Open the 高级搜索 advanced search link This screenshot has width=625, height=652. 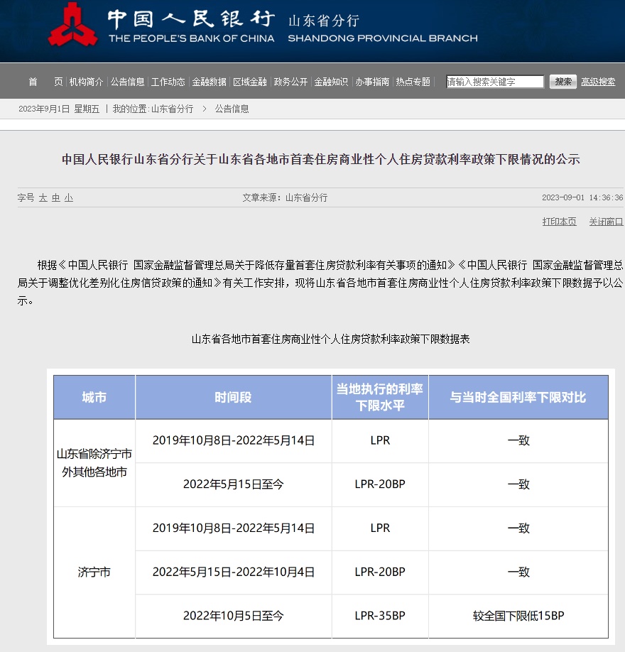tap(598, 82)
